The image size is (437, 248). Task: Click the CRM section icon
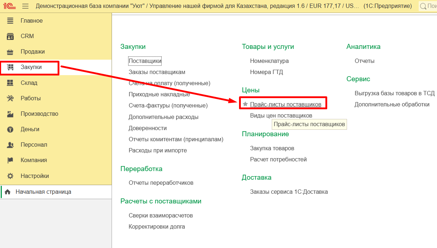point(10,36)
